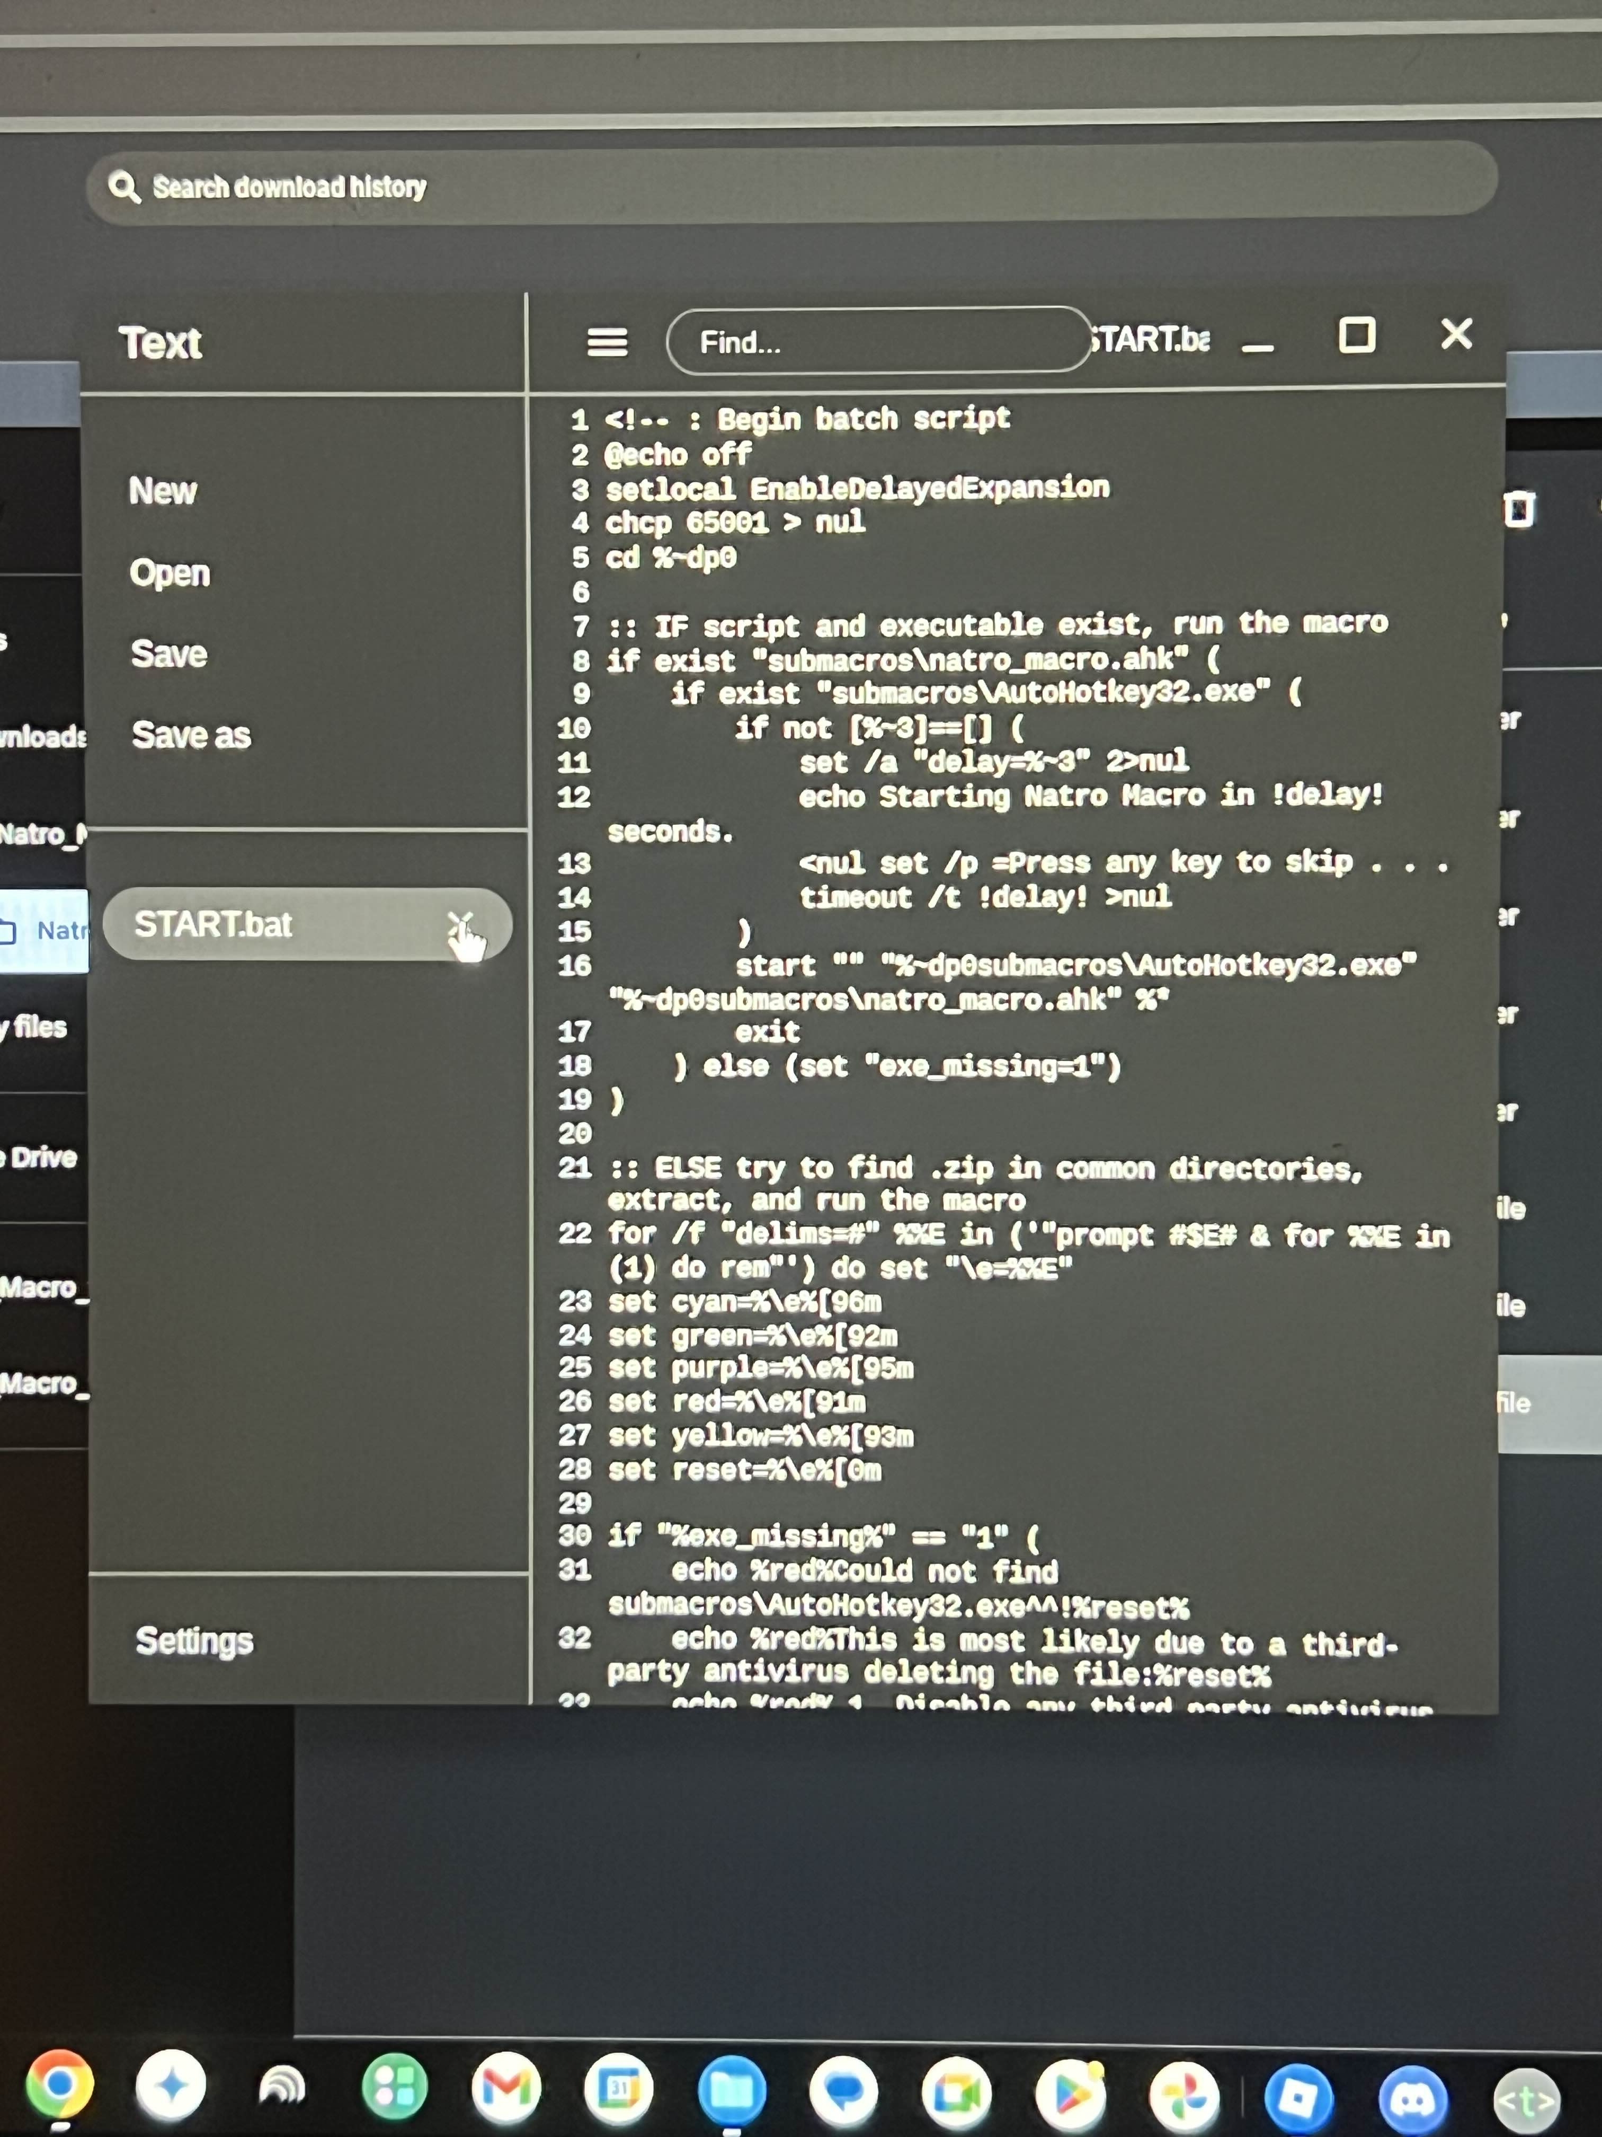Viewport: 1602px width, 2137px height.
Task: Open the Files app from the shelf
Action: (x=731, y=2090)
